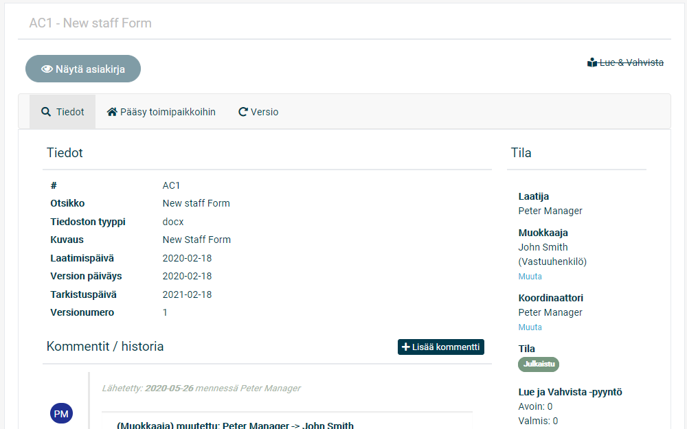Image resolution: width=687 pixels, height=429 pixels.
Task: Click the Version päiväys date value
Action: [187, 276]
